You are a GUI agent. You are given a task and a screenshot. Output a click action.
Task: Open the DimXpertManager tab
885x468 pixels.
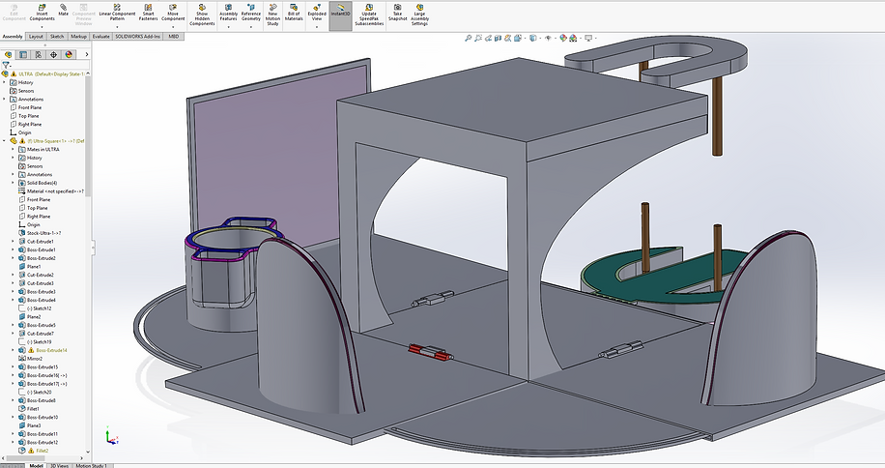tap(53, 55)
